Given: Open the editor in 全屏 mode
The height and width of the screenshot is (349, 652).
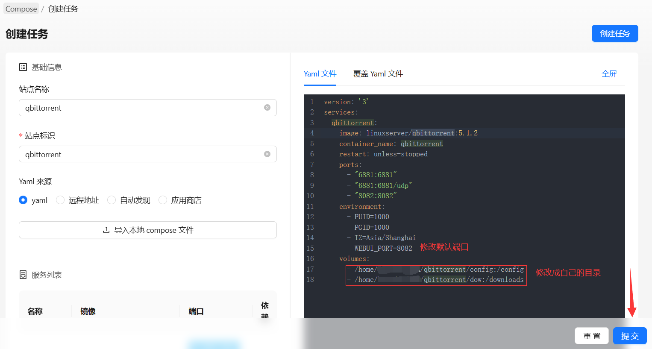Looking at the screenshot, I should click(609, 74).
